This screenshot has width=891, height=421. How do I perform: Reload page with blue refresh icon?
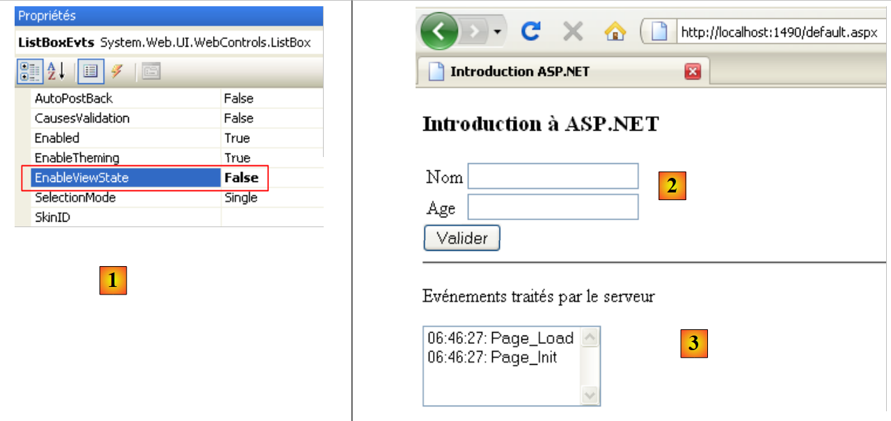(x=531, y=31)
